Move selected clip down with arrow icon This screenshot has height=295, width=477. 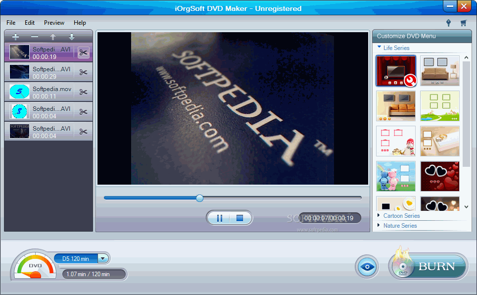72,37
